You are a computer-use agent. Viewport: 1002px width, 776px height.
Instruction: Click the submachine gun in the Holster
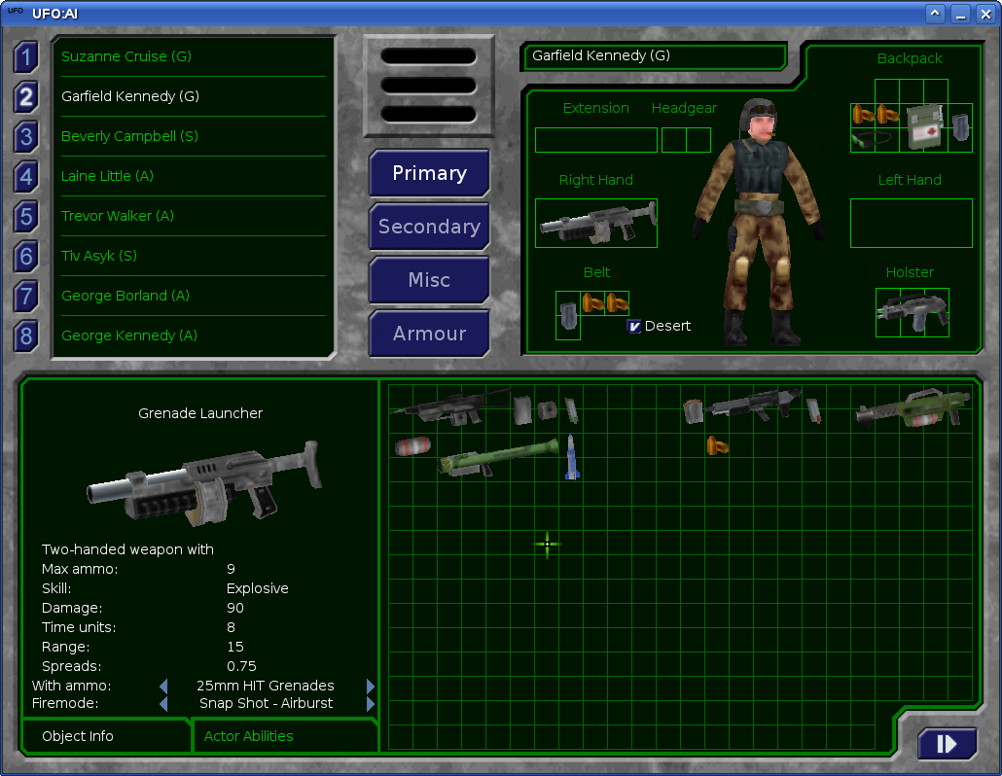[912, 312]
